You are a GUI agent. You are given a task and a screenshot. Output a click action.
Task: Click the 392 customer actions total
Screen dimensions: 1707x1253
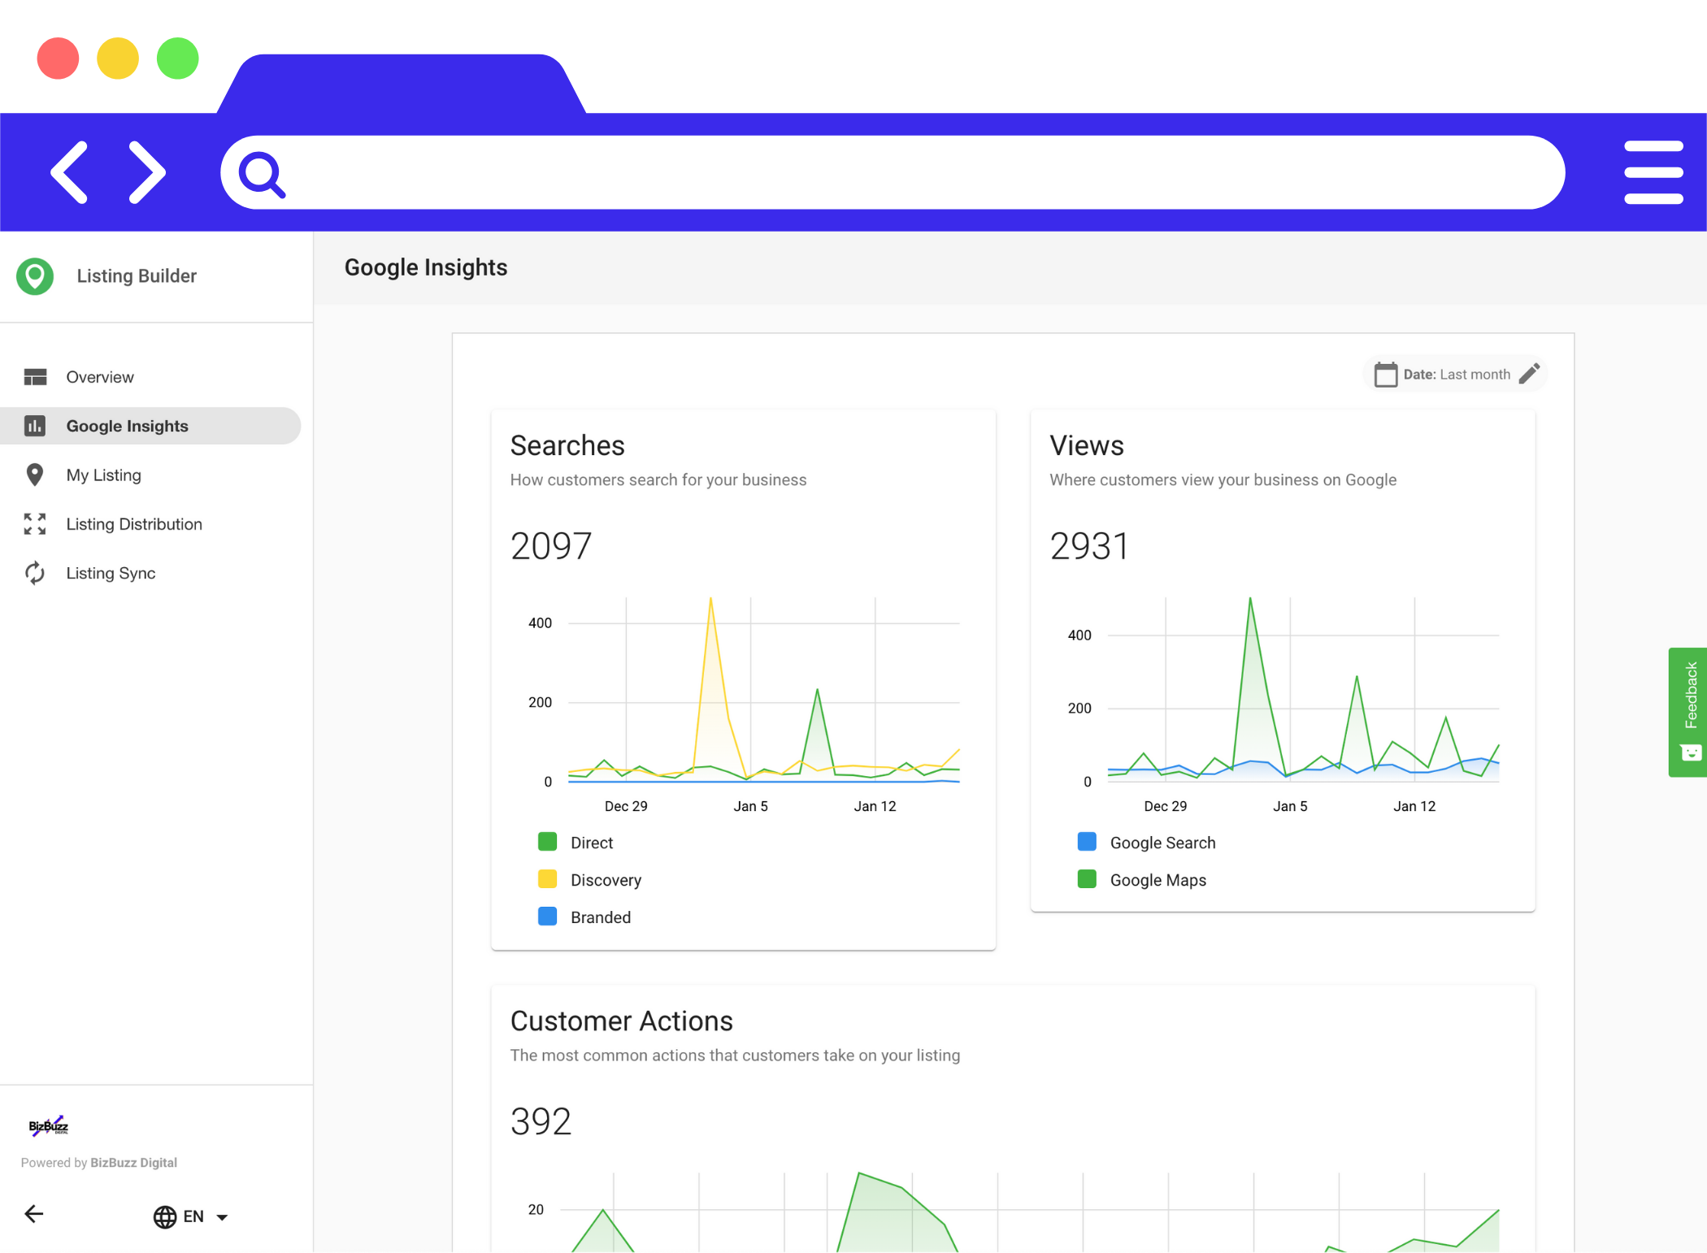point(541,1121)
